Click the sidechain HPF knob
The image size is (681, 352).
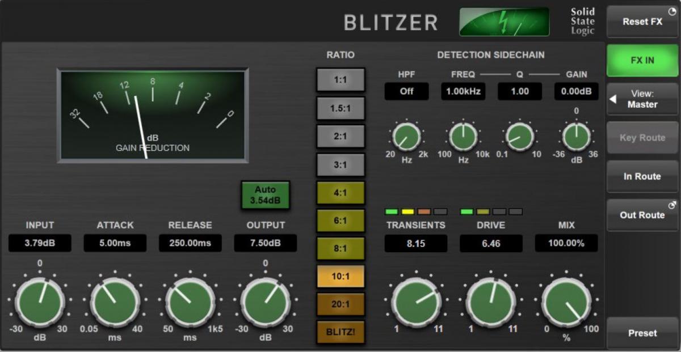coord(406,137)
